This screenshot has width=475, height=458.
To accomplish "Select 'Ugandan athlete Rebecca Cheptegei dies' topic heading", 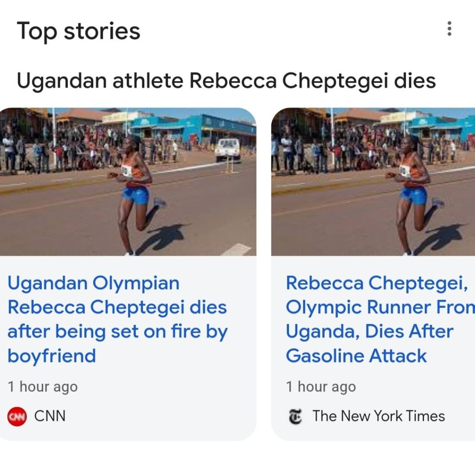I will [x=226, y=81].
